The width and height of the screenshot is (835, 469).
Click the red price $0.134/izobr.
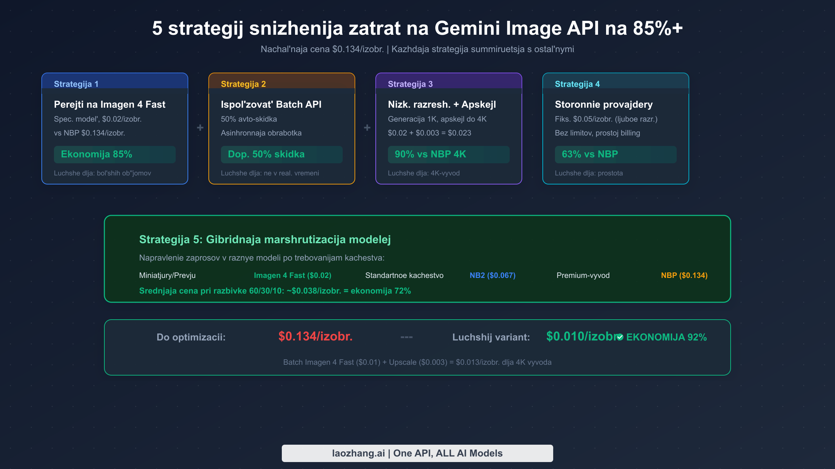pyautogui.click(x=315, y=336)
